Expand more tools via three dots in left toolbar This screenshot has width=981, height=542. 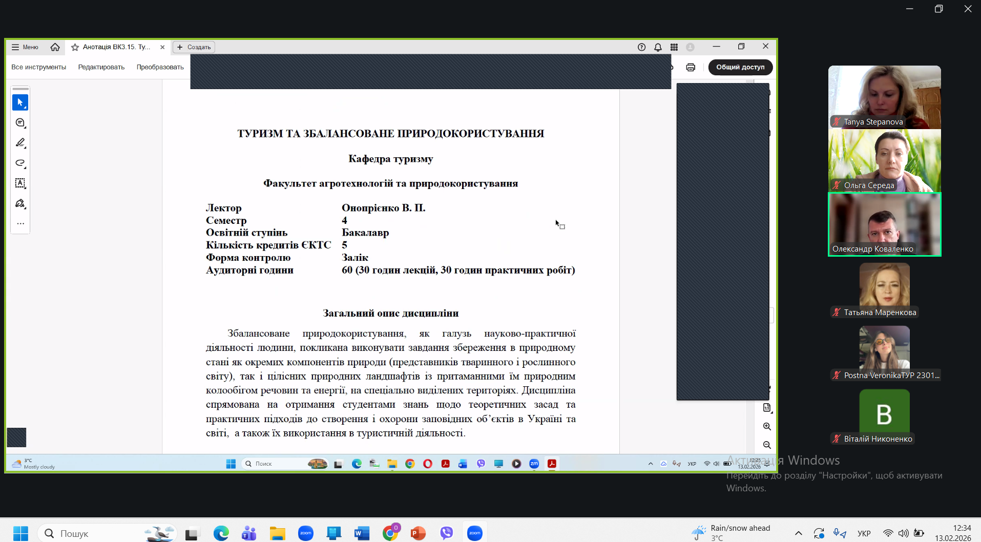[20, 223]
